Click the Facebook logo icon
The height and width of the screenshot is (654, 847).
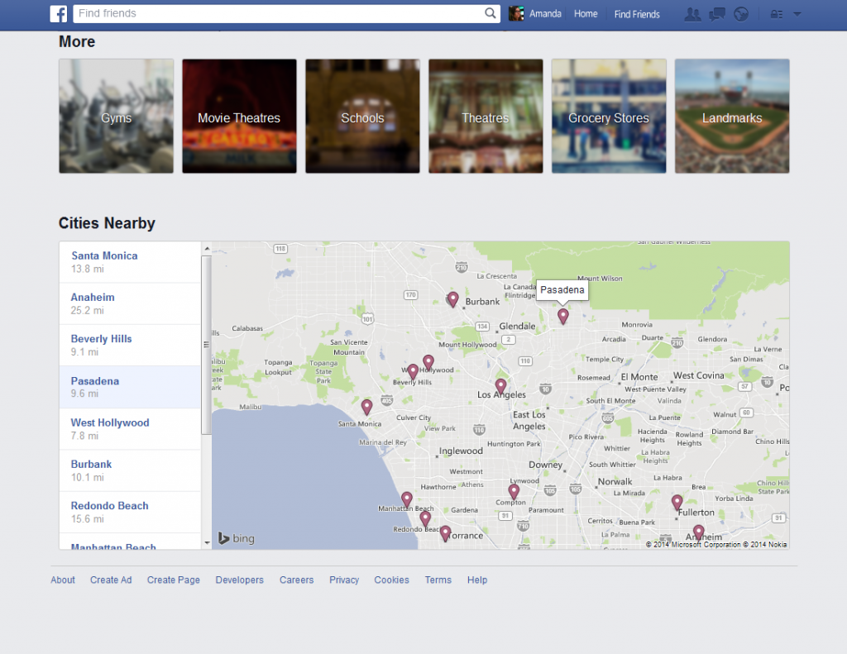click(x=59, y=13)
